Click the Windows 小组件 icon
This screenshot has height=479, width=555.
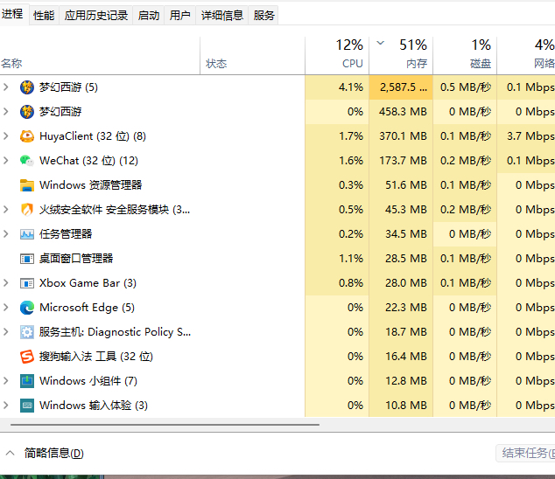27,381
